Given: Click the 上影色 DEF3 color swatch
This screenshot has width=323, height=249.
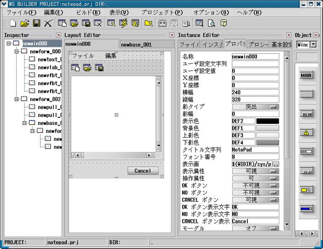Looking at the screenshot, I should click(x=267, y=135).
